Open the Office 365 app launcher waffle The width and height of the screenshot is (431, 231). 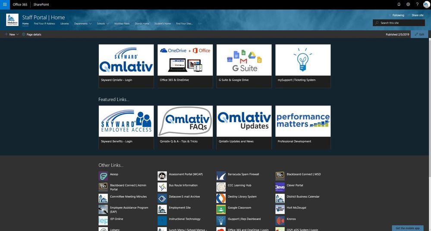(x=5, y=5)
